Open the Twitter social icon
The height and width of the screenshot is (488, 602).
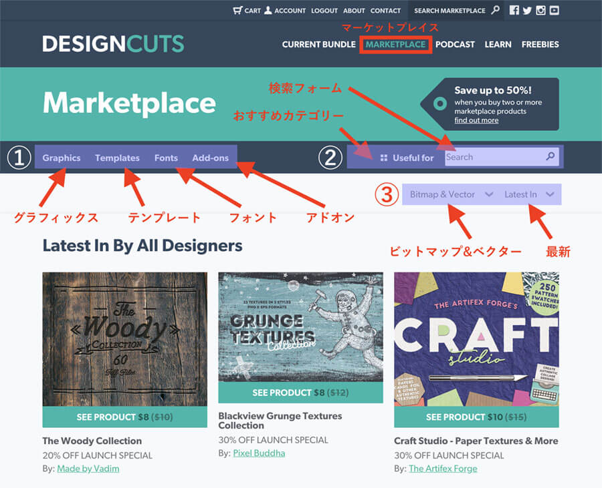pos(527,10)
